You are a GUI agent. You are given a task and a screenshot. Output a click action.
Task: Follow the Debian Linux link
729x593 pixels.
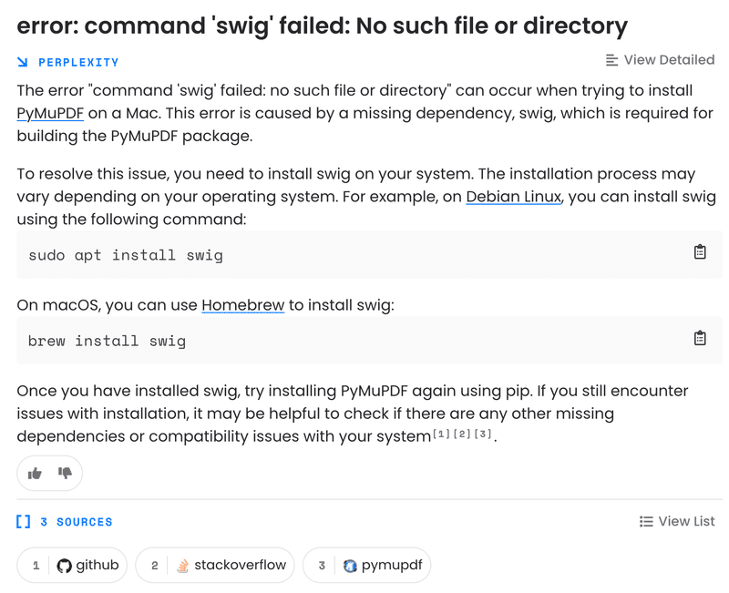point(514,197)
